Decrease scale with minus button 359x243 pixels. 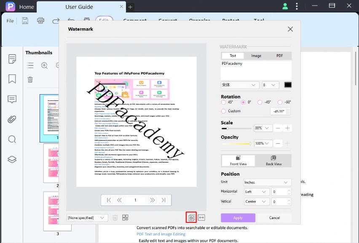pos(278,128)
